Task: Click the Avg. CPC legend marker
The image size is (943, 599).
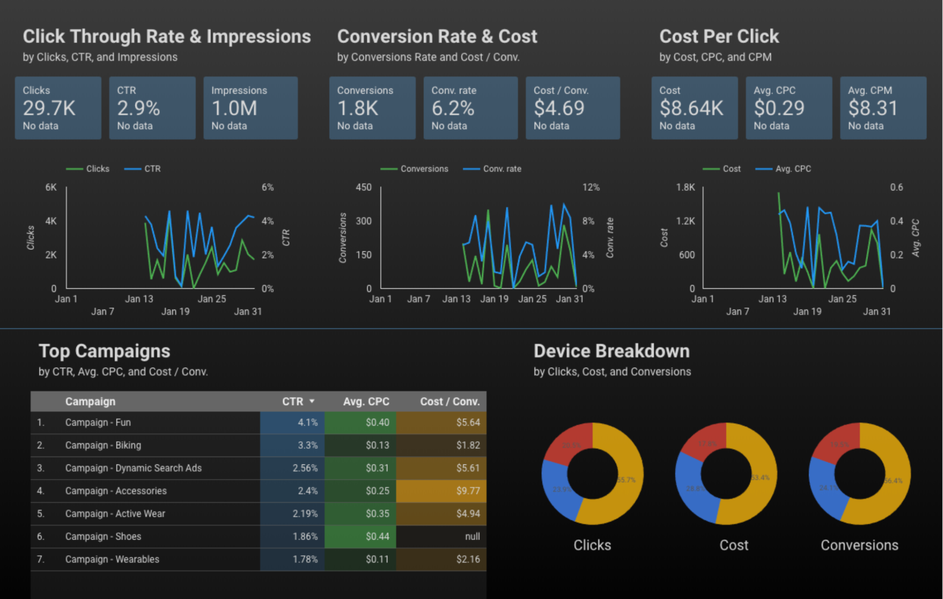Action: pos(764,169)
